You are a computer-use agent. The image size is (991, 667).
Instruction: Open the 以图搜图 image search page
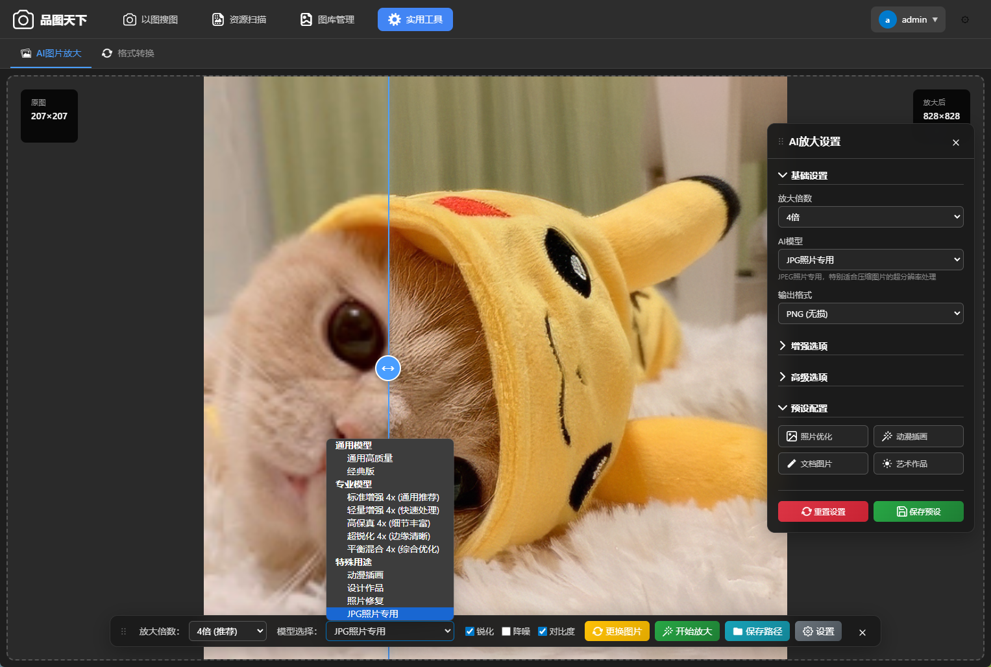point(151,19)
